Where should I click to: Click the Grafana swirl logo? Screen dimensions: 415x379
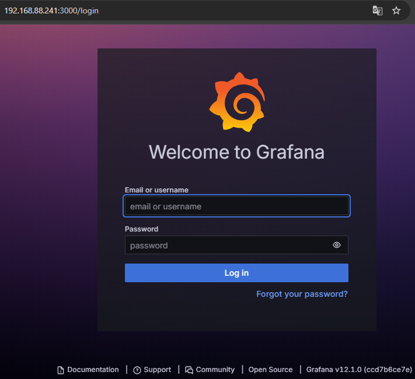[237, 102]
